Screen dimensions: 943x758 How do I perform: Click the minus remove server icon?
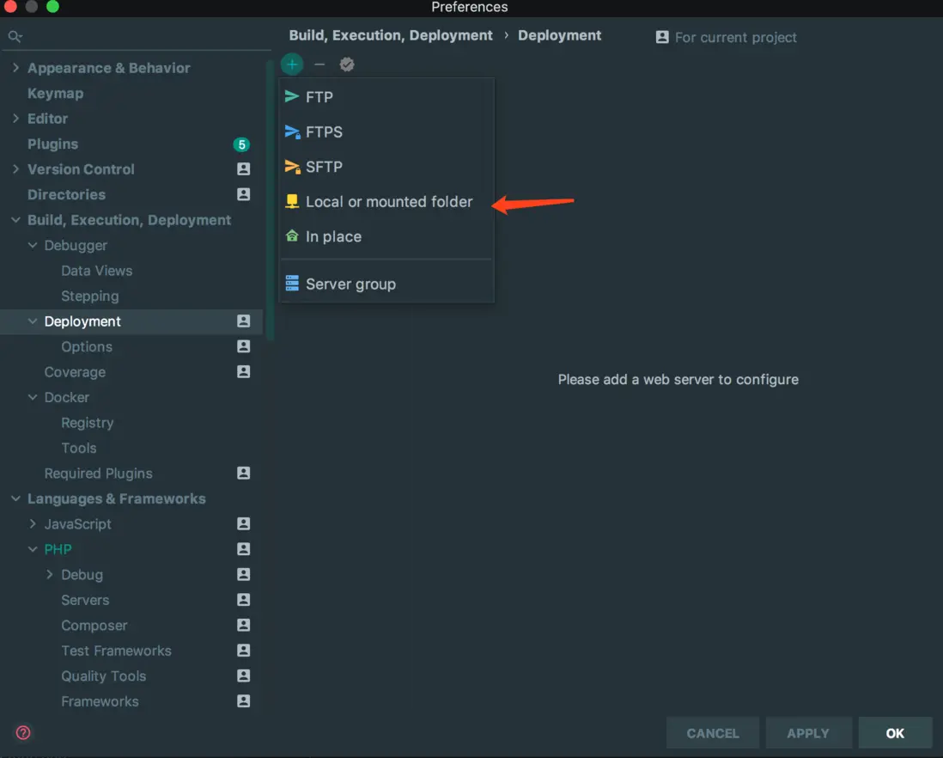[x=319, y=64]
